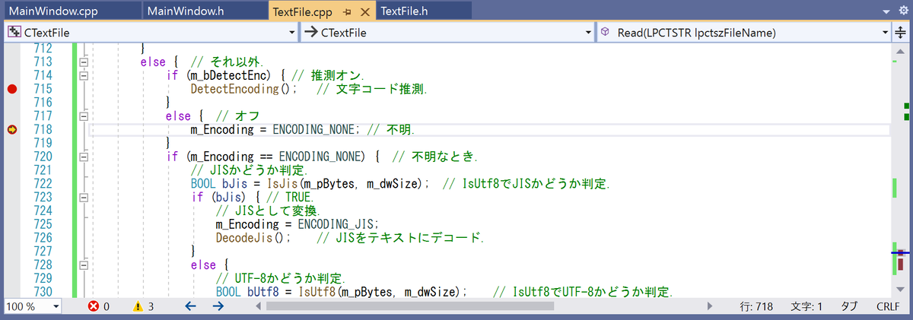Click the horizontal scrollbar right arrow

[709, 306]
